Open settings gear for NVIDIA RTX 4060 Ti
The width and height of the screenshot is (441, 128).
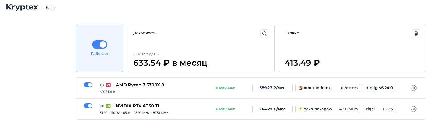[x=414, y=109]
